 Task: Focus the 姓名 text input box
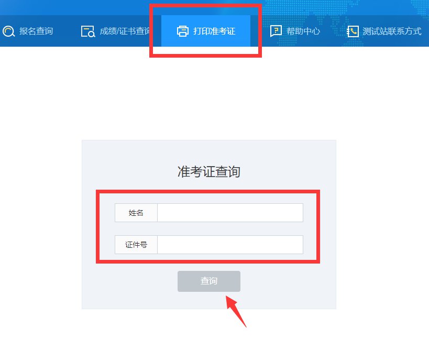[x=230, y=213]
